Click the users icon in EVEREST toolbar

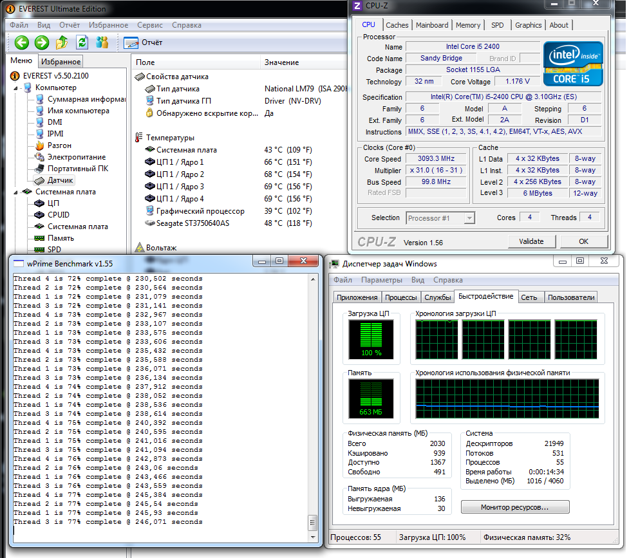click(102, 42)
